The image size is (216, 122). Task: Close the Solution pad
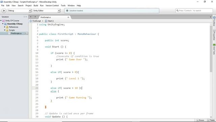coord(26,17)
